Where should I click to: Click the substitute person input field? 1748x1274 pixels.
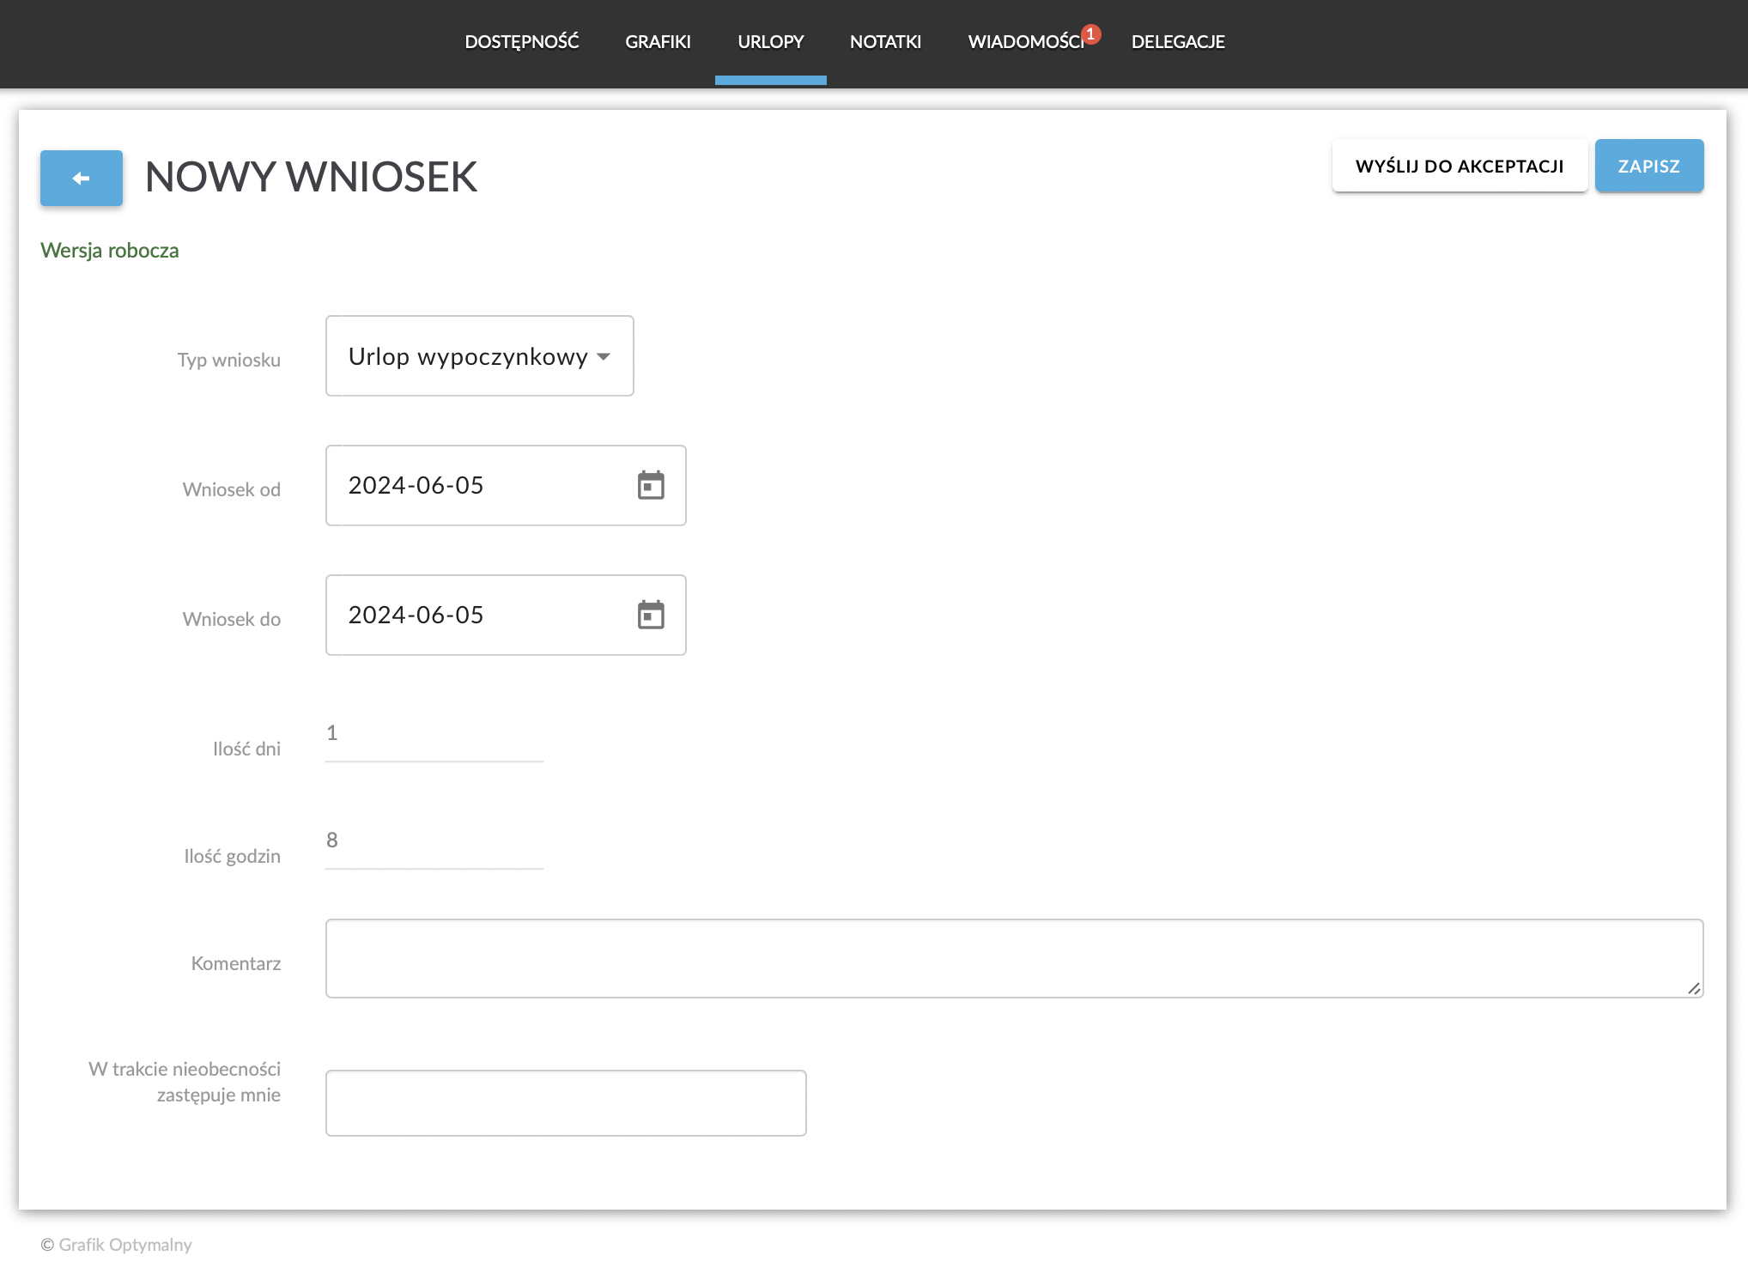(565, 1102)
